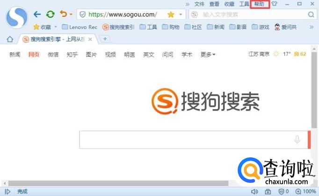The image size is (319, 196).
Task: Open the 查看 menu
Action: coord(214,4)
